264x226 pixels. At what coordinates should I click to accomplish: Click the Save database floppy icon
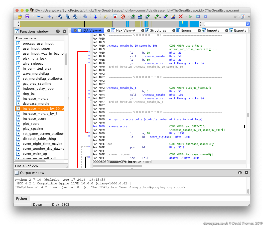[x=27, y=17]
